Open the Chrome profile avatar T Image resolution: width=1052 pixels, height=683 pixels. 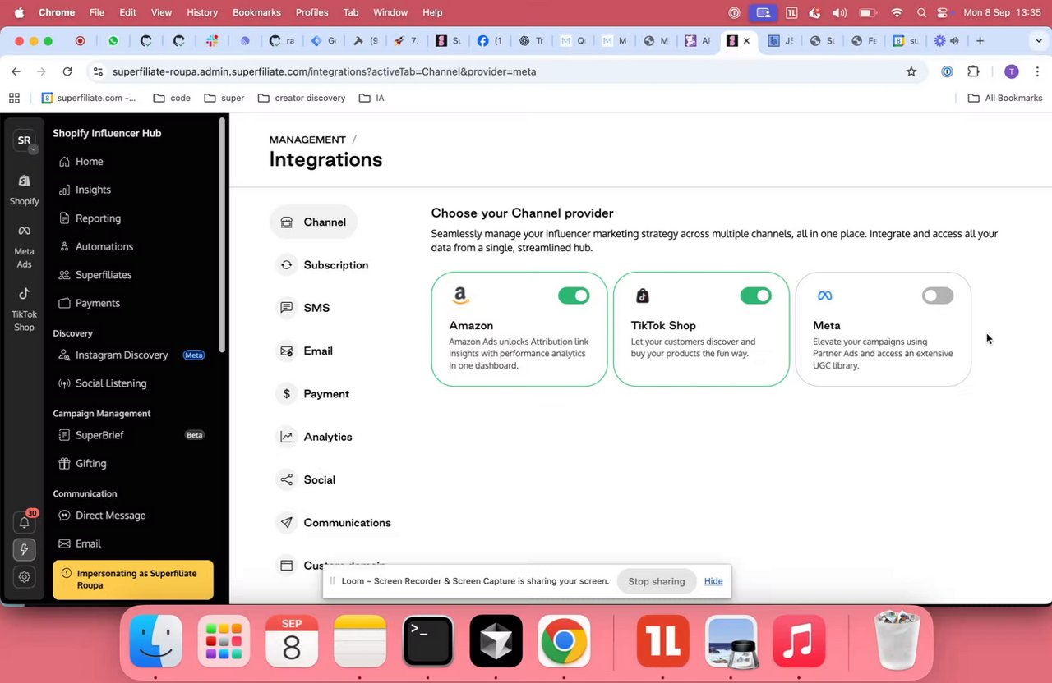[x=1012, y=71]
